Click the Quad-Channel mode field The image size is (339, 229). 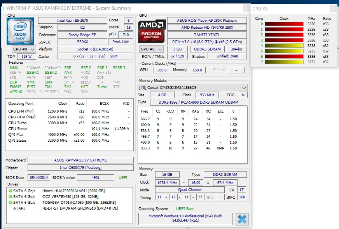[190, 190]
